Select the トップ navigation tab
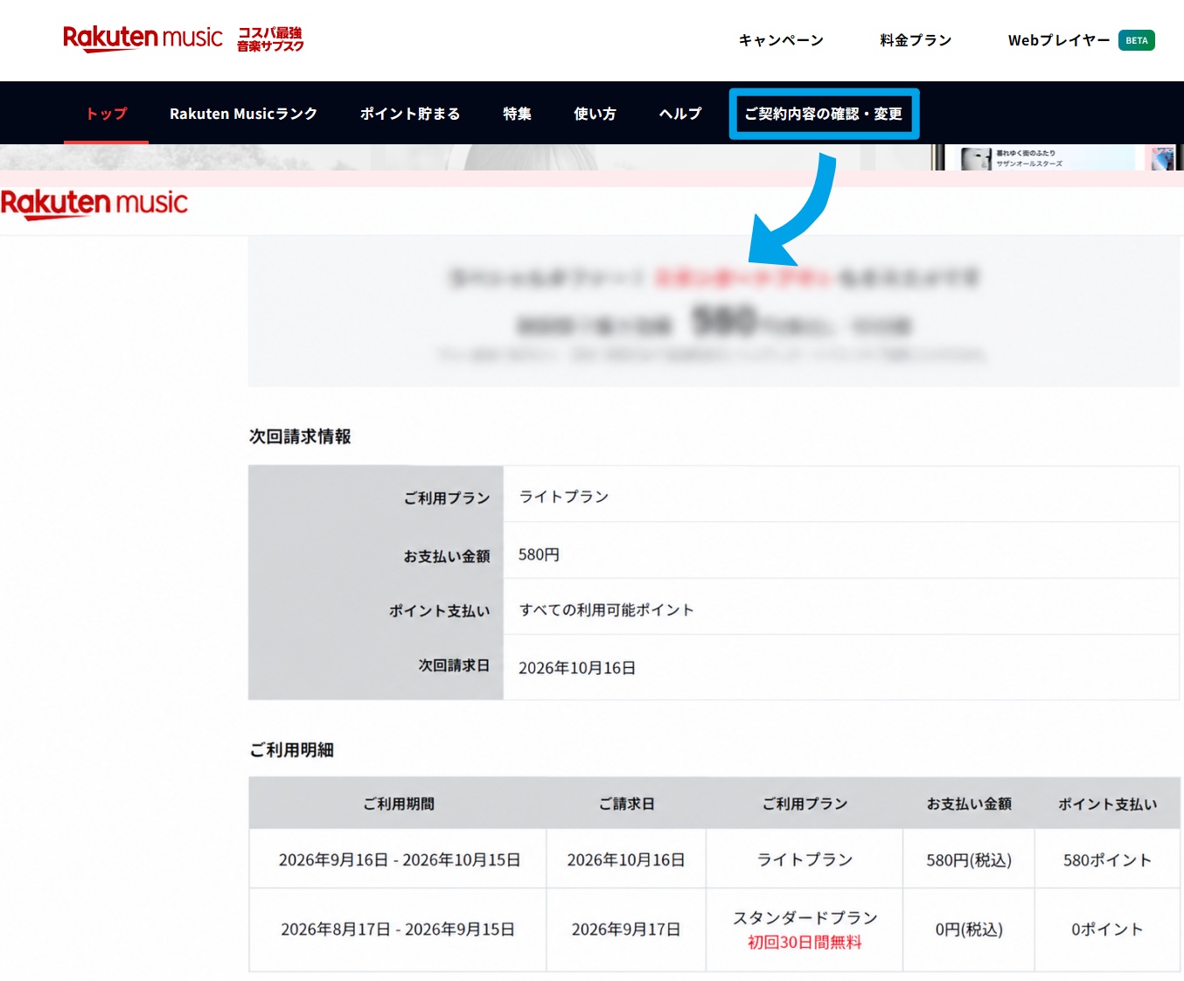Viewport: 1184px width, 981px height. coord(106,114)
